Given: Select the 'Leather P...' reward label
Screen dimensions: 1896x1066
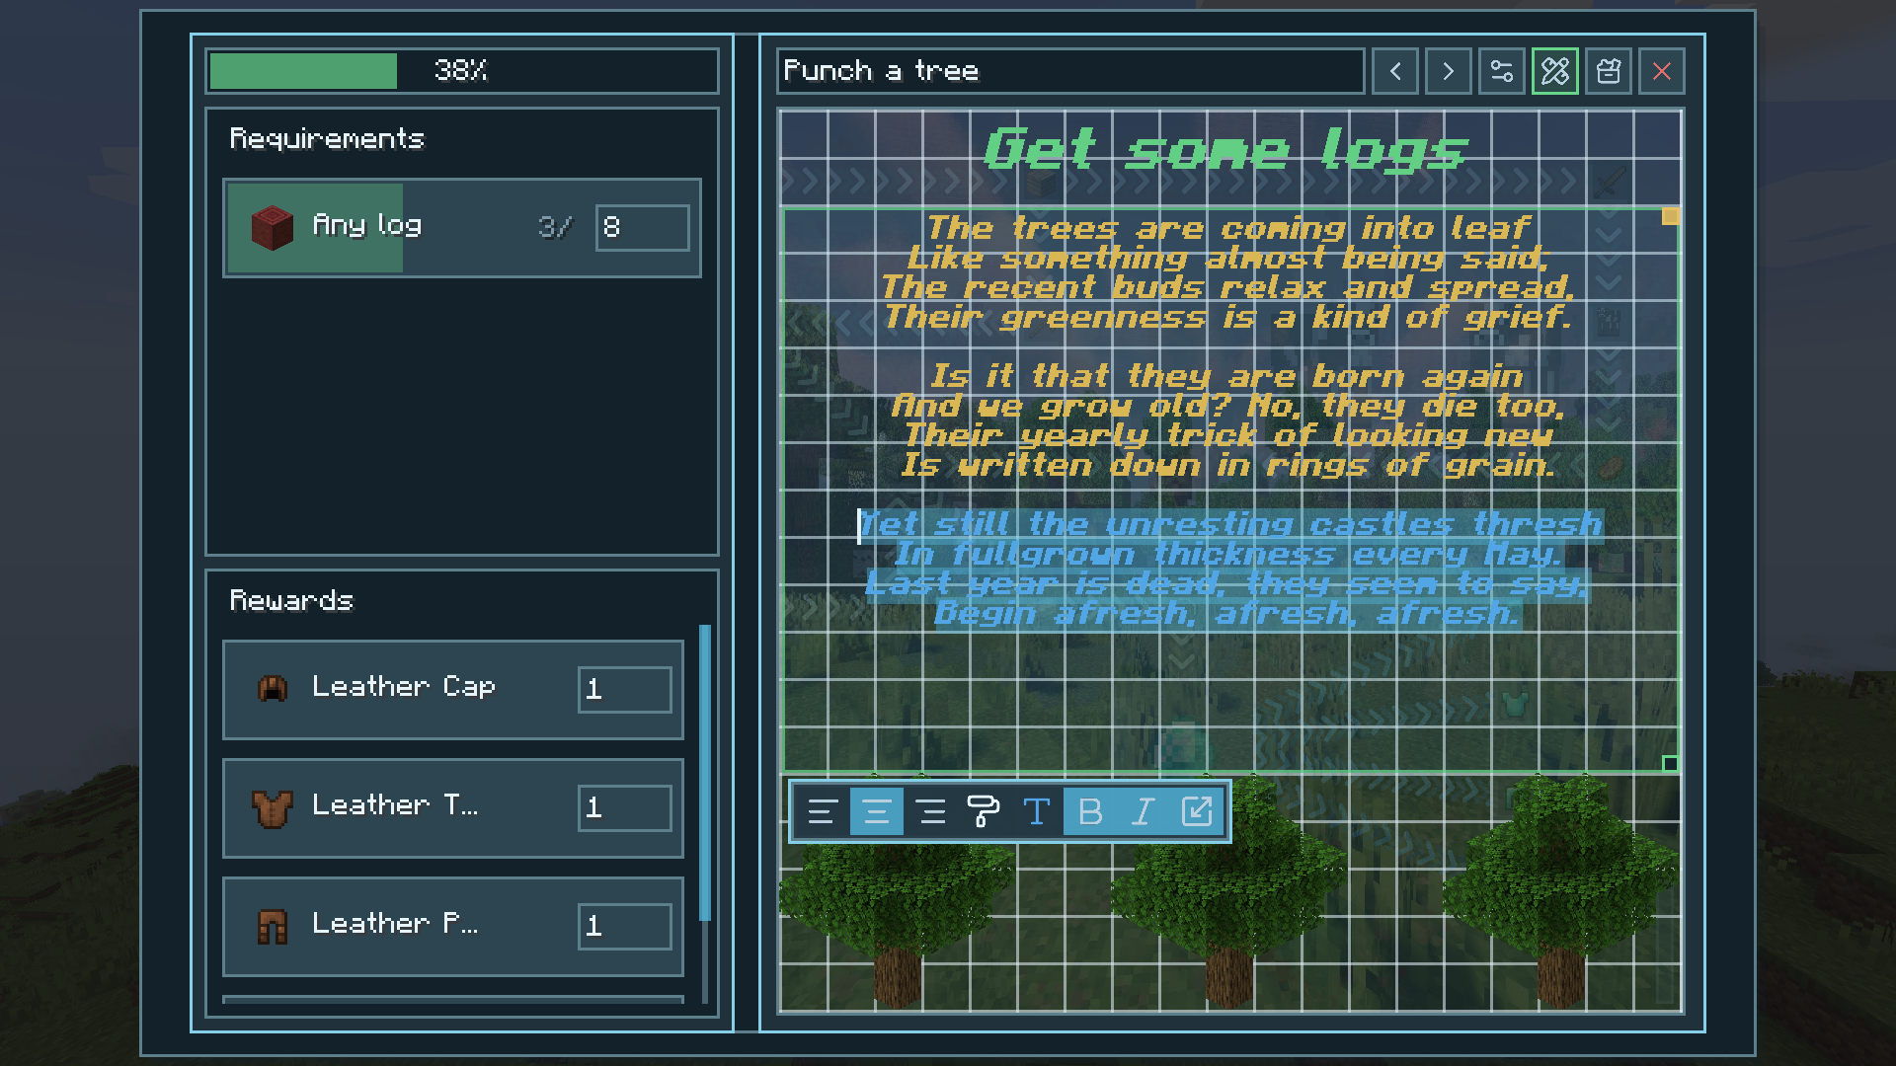Looking at the screenshot, I should (x=395, y=924).
